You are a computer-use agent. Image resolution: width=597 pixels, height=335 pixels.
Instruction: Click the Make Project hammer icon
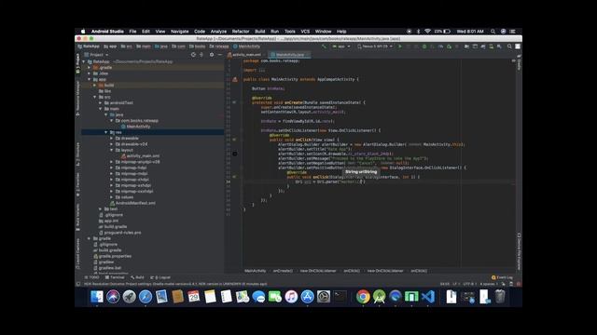coord(324,47)
